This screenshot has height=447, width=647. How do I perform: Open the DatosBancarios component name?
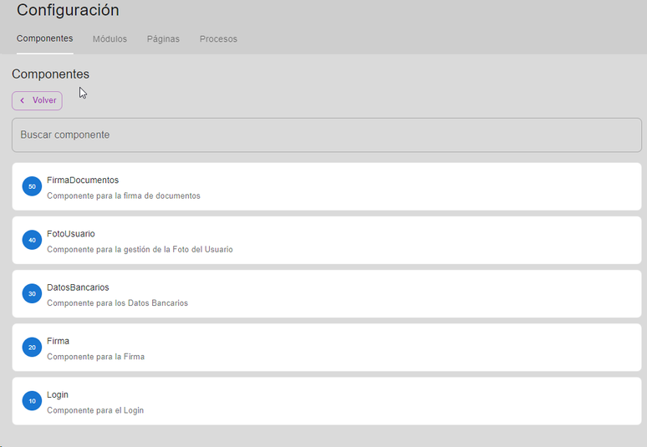pyautogui.click(x=78, y=287)
